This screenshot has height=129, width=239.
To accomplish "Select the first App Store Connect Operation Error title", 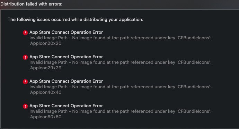I will point(66,32).
